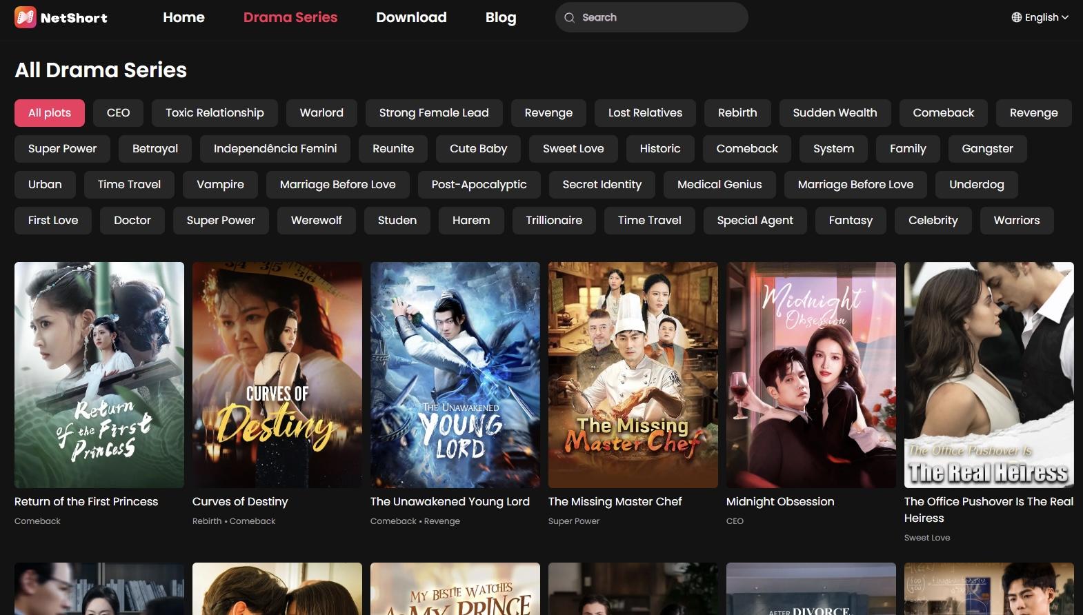
Task: Click The Missing Master Chef title link
Action: [615, 502]
